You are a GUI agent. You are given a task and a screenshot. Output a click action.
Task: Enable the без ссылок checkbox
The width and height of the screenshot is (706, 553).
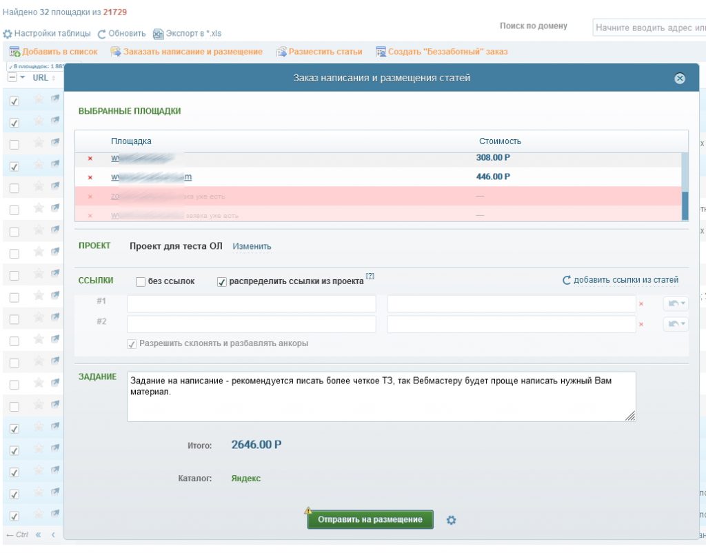141,282
